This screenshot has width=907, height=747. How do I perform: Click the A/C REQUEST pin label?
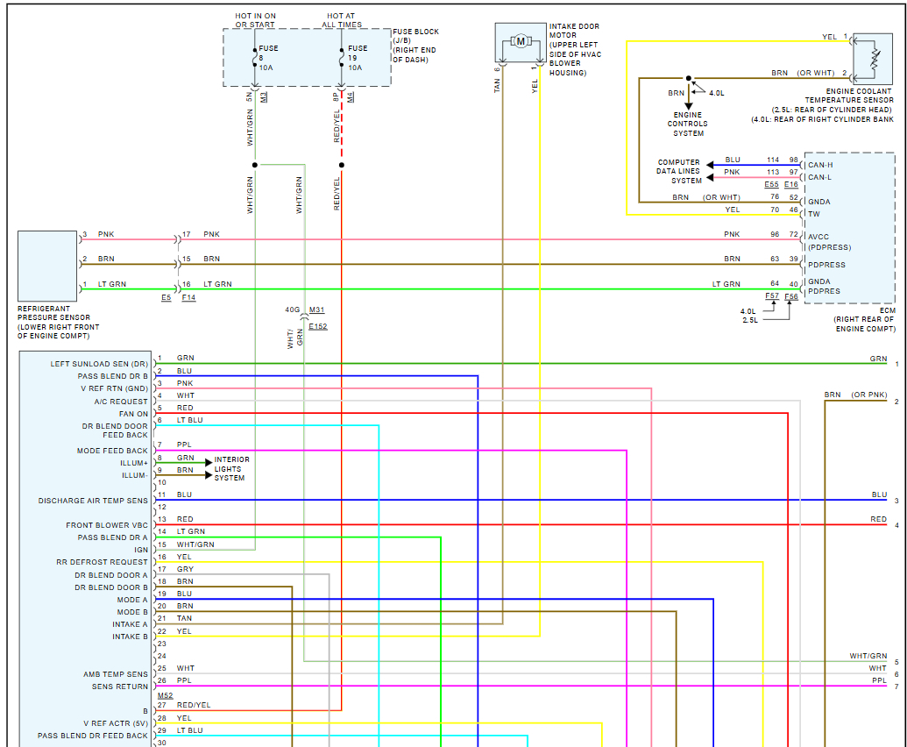point(121,402)
